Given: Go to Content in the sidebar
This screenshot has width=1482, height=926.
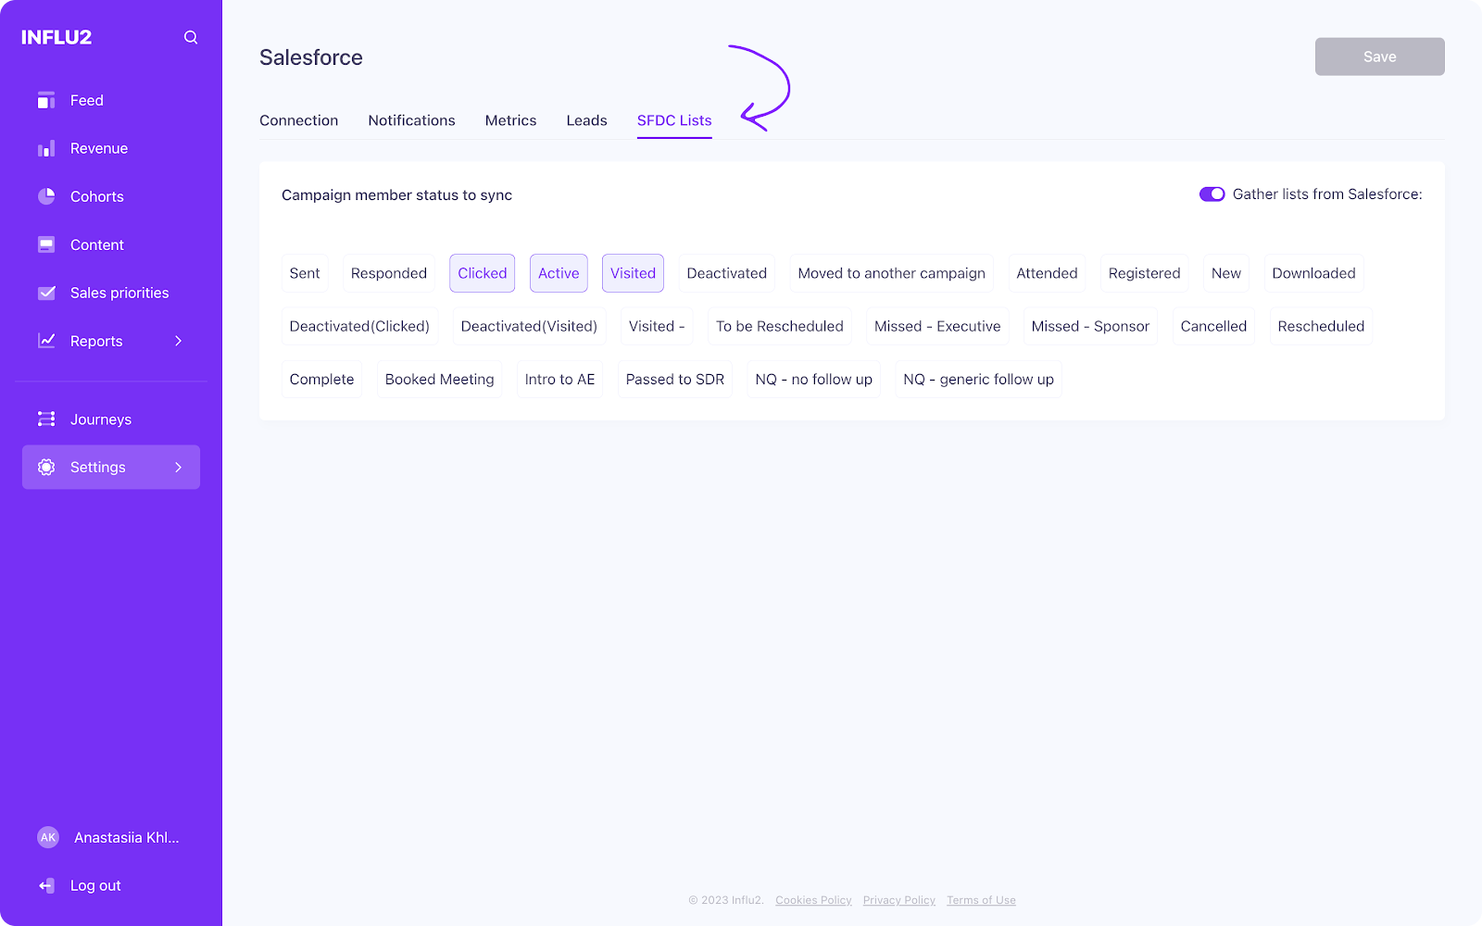Looking at the screenshot, I should point(97,244).
